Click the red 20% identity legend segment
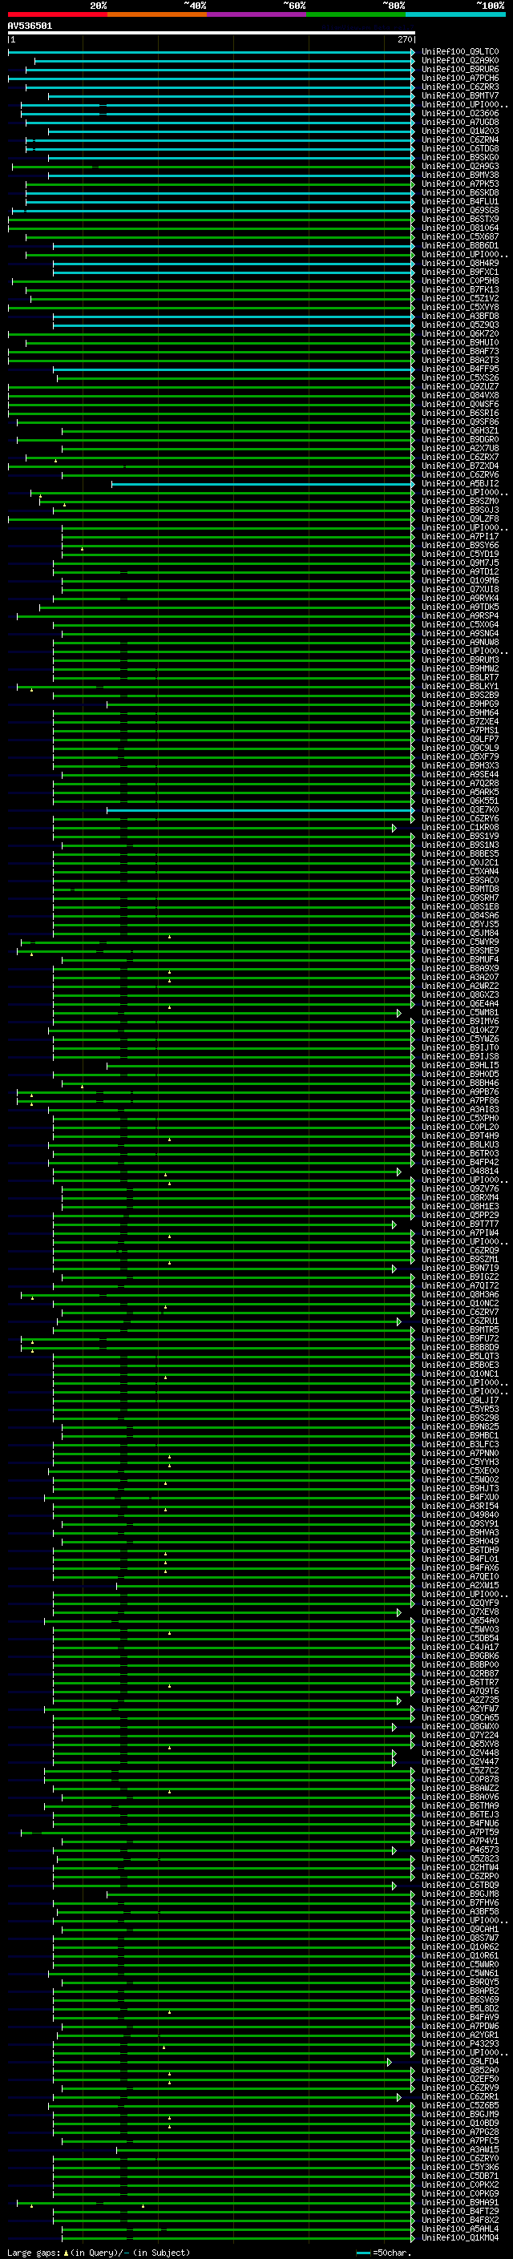This screenshot has height=2259, width=513. click(57, 15)
